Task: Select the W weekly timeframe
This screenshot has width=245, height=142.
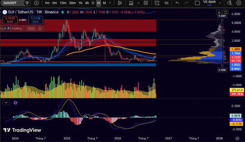Action: click(99, 3)
